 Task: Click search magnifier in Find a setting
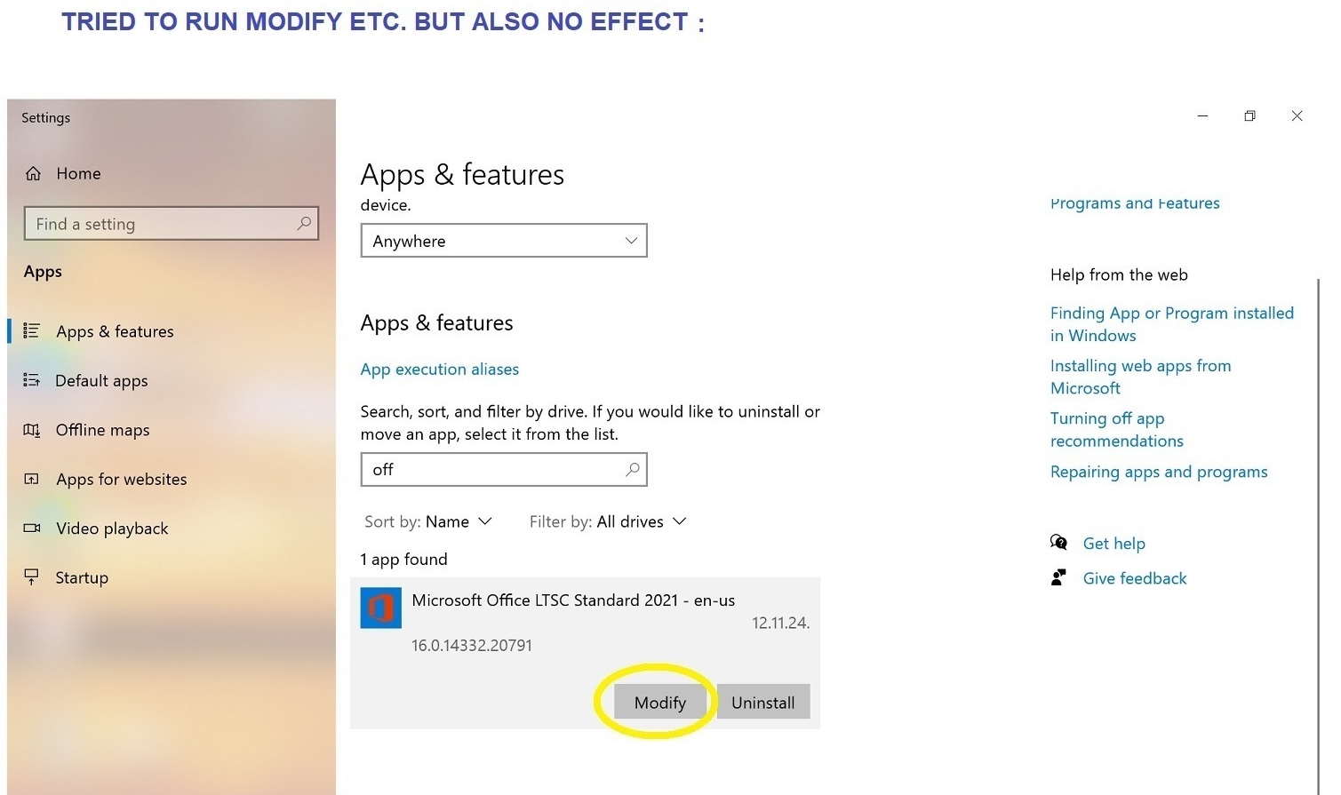[x=304, y=223]
